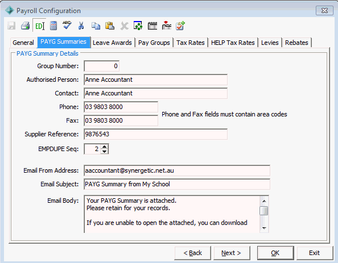Click the 'Email Body:' label
Image resolution: width=338 pixels, height=263 pixels.
coord(63,201)
